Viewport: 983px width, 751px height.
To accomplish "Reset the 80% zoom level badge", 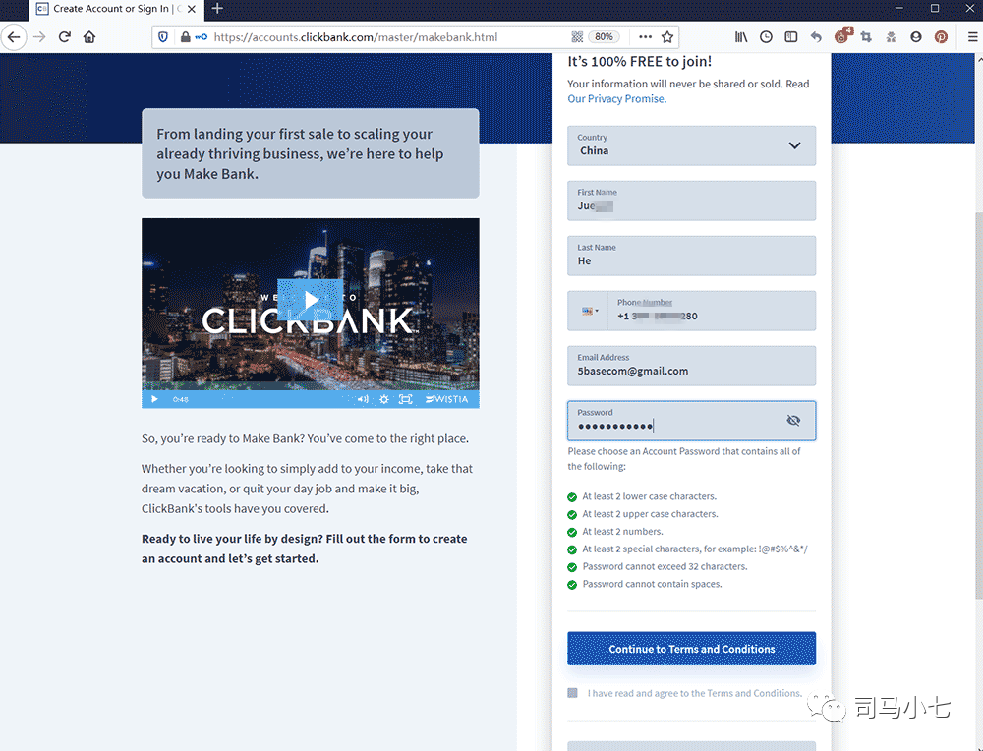I will coord(604,37).
